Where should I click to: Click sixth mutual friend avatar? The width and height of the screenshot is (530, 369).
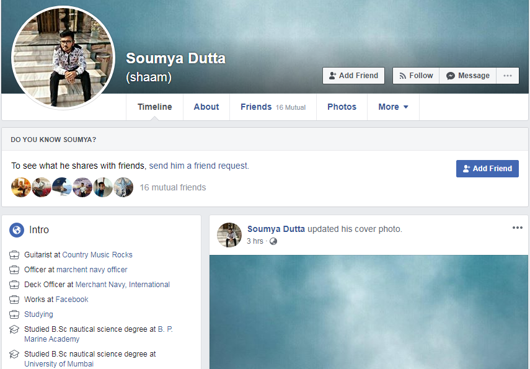(x=123, y=187)
